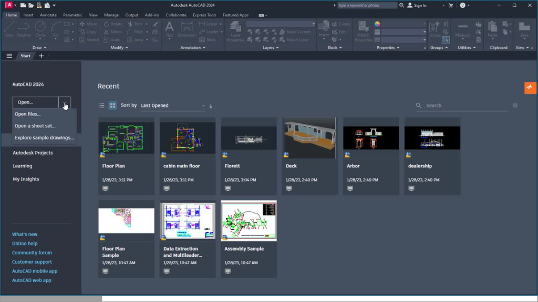
Task: Expand the Annotation panel flyout
Action: (x=193, y=48)
